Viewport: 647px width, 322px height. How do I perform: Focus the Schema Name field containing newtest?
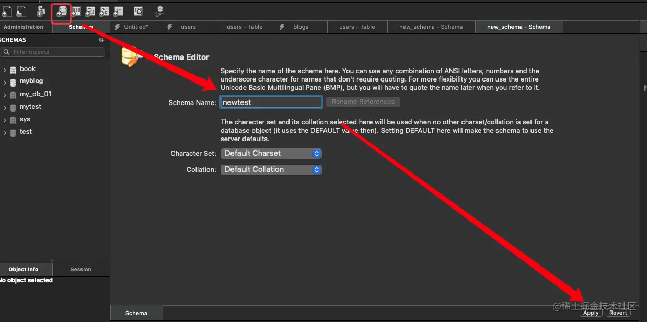271,102
